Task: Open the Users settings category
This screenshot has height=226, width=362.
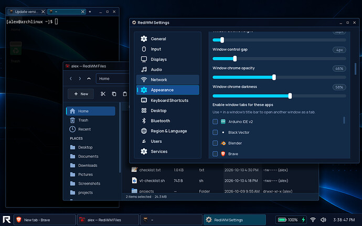Action: coord(167,141)
